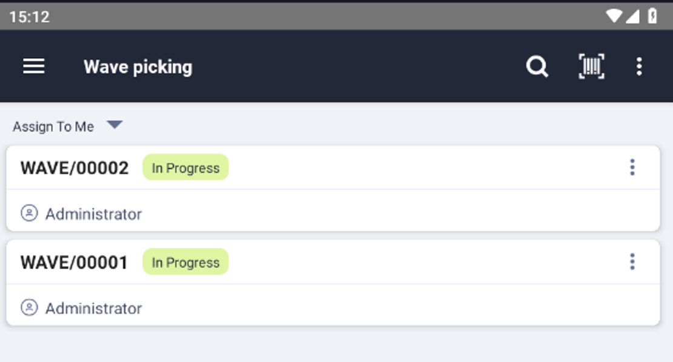Select Administrator on the WAVE/00002 card
The width and height of the screenshot is (673, 362).
point(93,214)
